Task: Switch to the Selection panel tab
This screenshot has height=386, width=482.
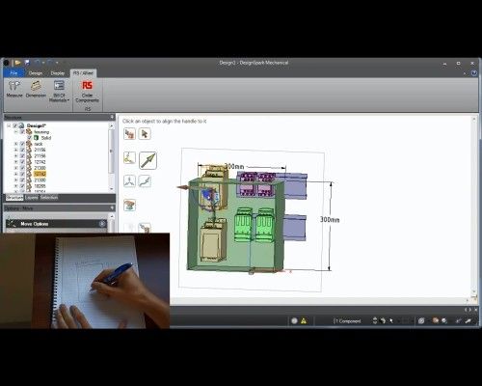Action: [x=49, y=198]
